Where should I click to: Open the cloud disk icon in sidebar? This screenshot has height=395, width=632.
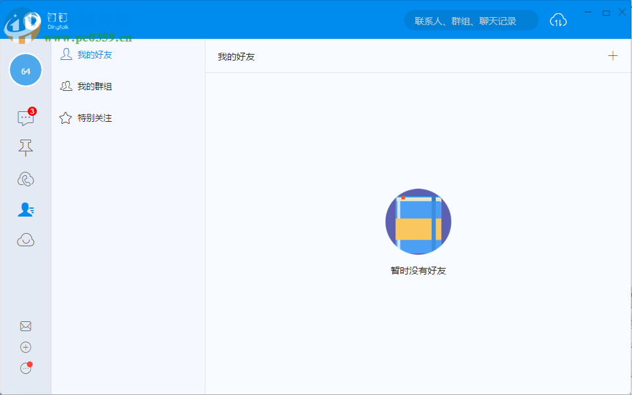[26, 240]
